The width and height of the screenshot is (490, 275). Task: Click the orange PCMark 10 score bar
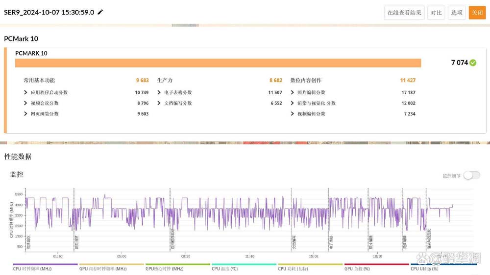coord(218,63)
